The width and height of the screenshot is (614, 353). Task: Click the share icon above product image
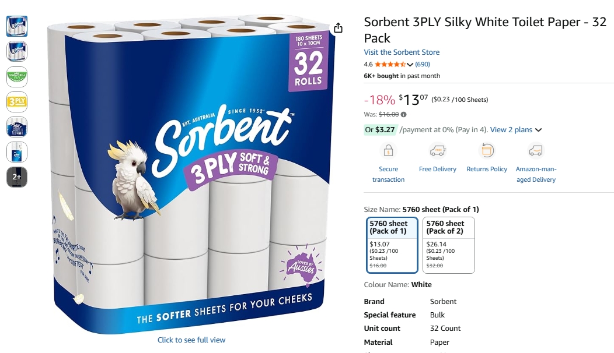click(339, 28)
